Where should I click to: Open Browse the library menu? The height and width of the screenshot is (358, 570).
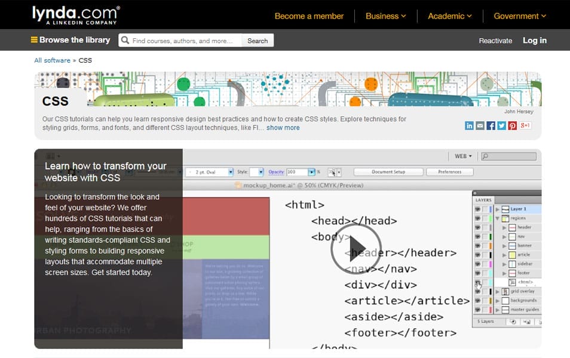click(x=70, y=40)
